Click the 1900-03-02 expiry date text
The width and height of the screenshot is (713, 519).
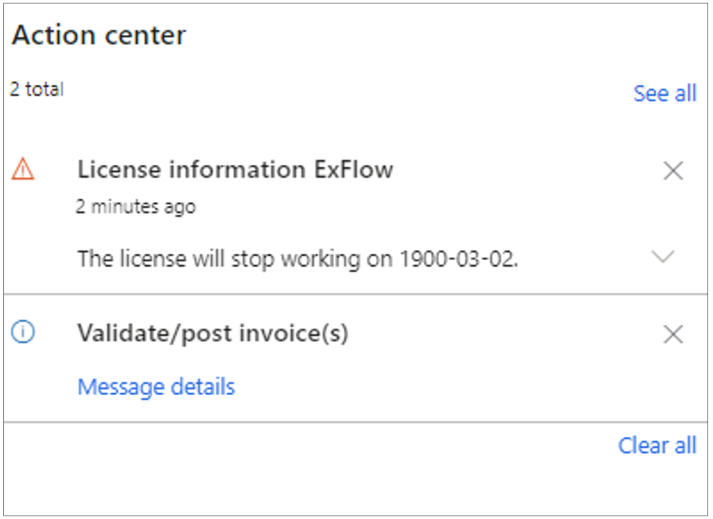pos(459,259)
